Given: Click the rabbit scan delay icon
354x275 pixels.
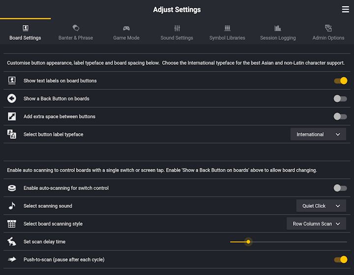Looking at the screenshot, I should click(x=12, y=242).
